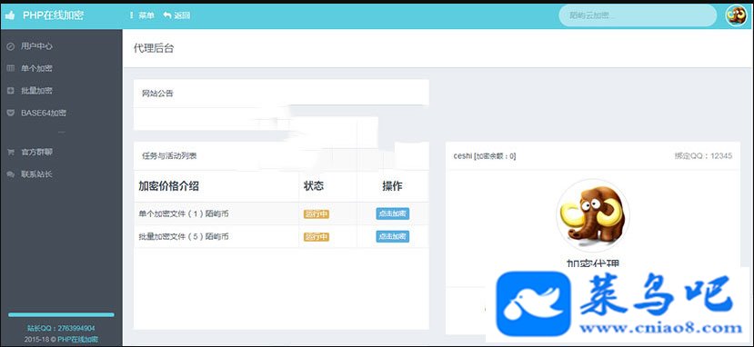
Task: Click 运行中 badge in 单个加密文件 row
Action: tap(317, 214)
